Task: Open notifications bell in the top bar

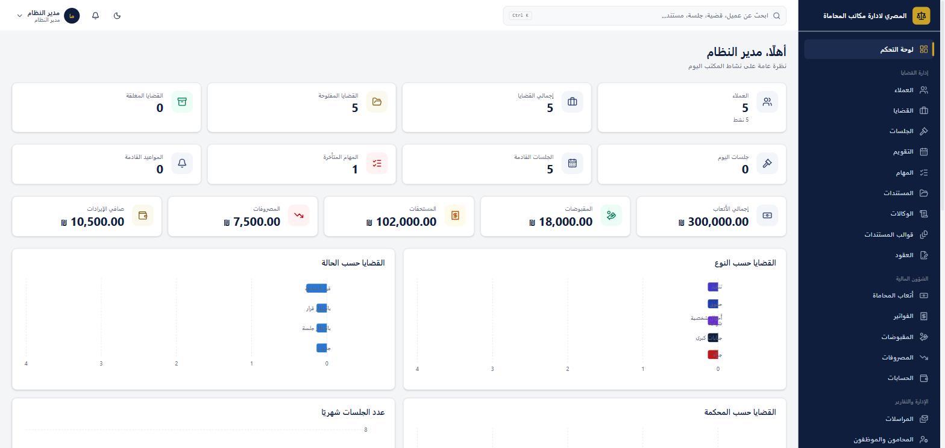Action: tap(95, 16)
